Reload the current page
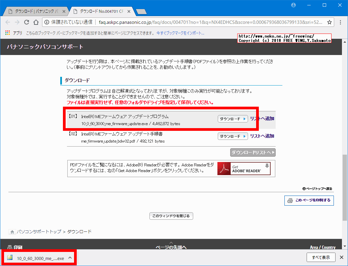Screen dimensions: 348x266 click(x=27, y=22)
